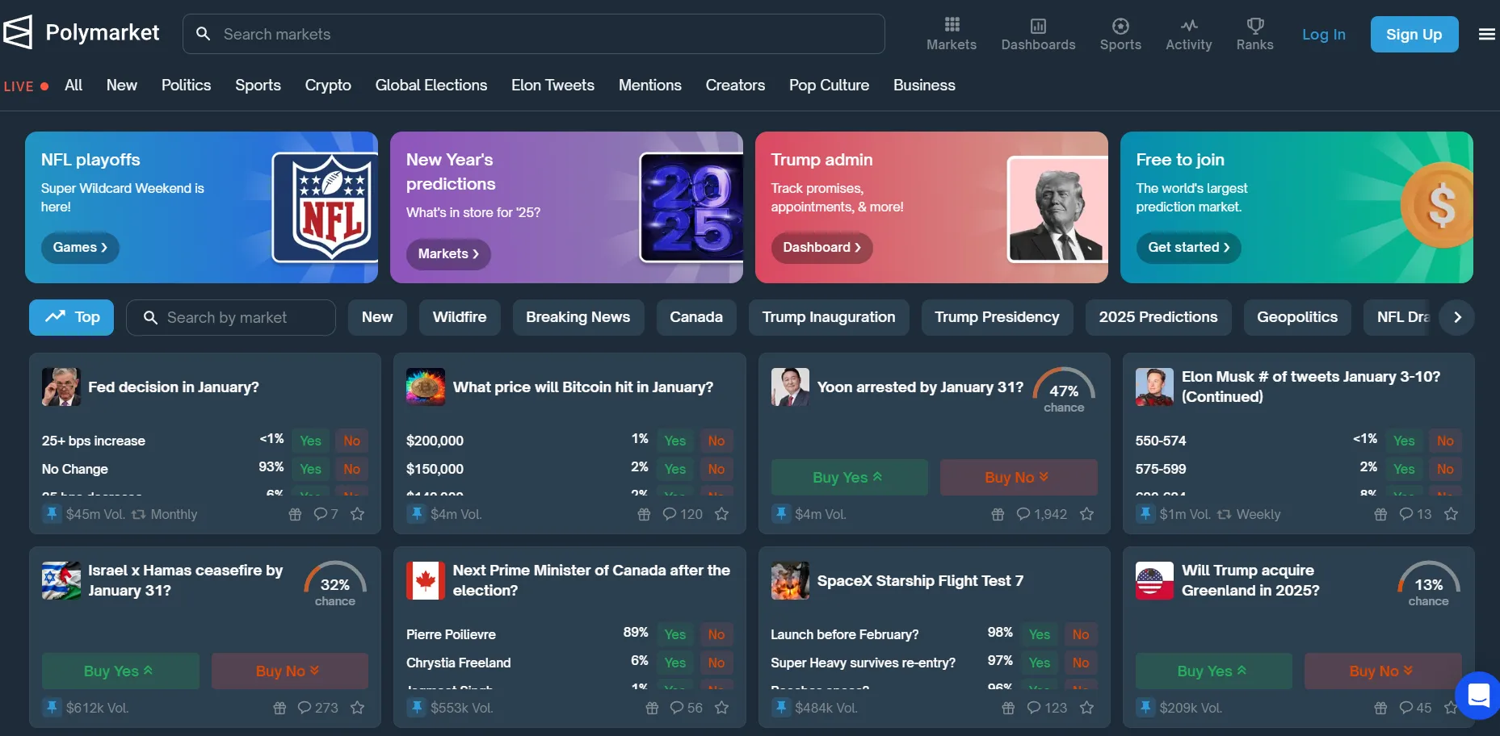
Task: Filter by Breaking News chip
Action: (x=578, y=317)
